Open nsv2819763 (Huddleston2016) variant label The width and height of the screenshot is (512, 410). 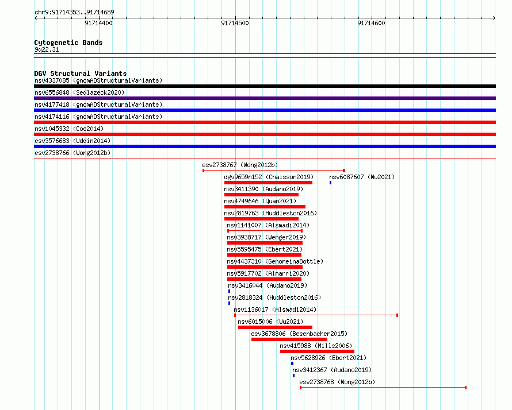coord(270,213)
